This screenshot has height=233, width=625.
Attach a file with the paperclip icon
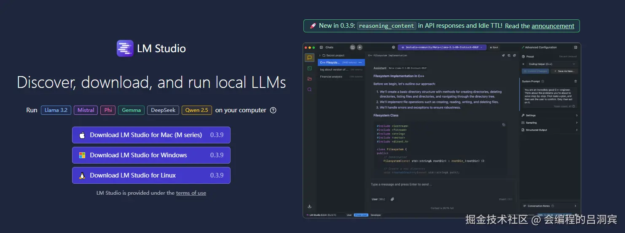click(x=392, y=199)
